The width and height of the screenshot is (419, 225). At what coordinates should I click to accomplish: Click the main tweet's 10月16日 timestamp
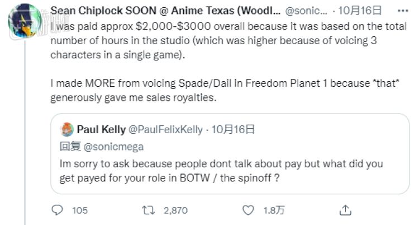tap(360, 11)
